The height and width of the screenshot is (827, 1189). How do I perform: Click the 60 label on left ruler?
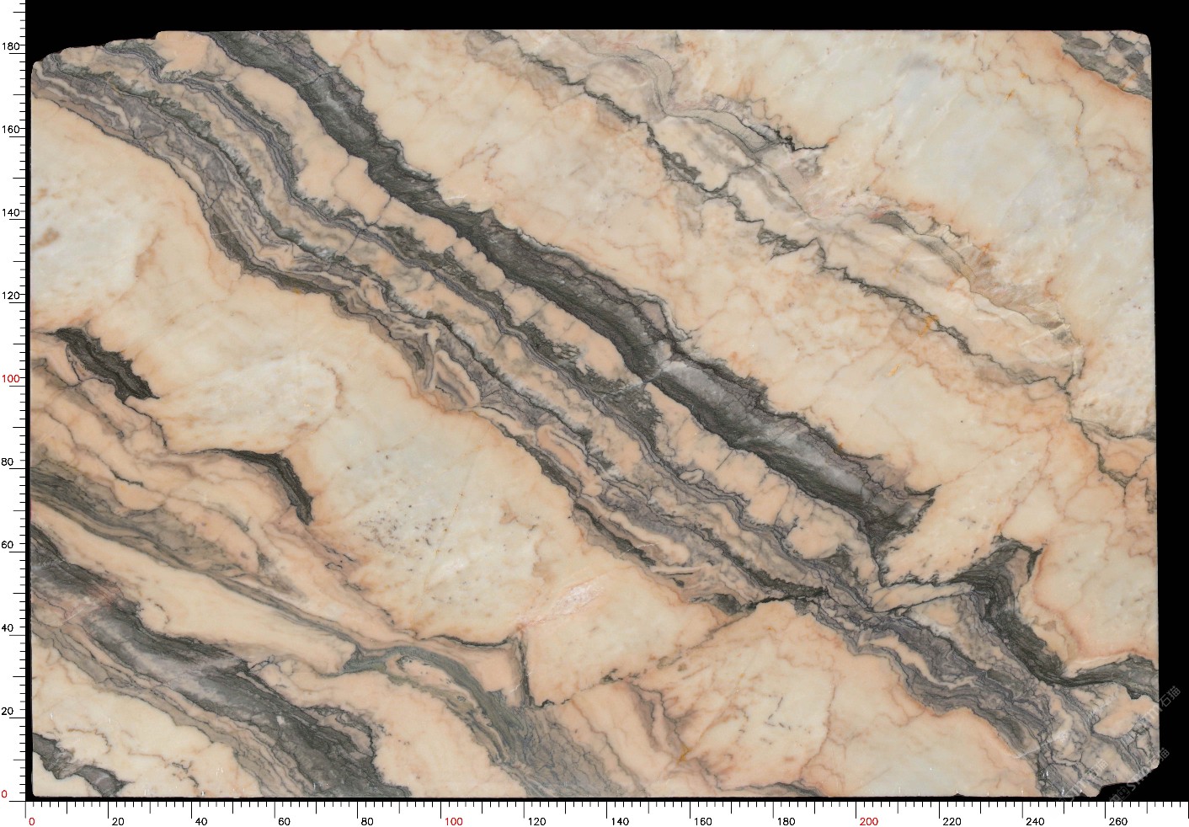coord(8,545)
